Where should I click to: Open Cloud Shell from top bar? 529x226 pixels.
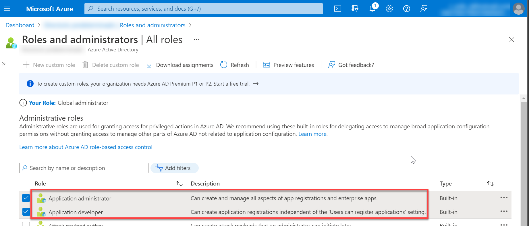(x=338, y=9)
